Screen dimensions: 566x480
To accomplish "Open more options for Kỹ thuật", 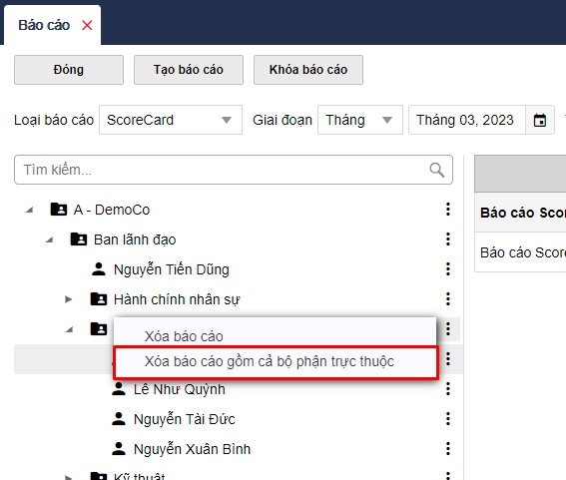I will (448, 476).
